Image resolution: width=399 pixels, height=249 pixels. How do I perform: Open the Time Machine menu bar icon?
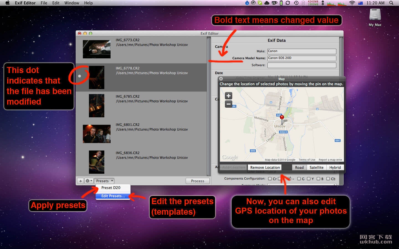296,3
